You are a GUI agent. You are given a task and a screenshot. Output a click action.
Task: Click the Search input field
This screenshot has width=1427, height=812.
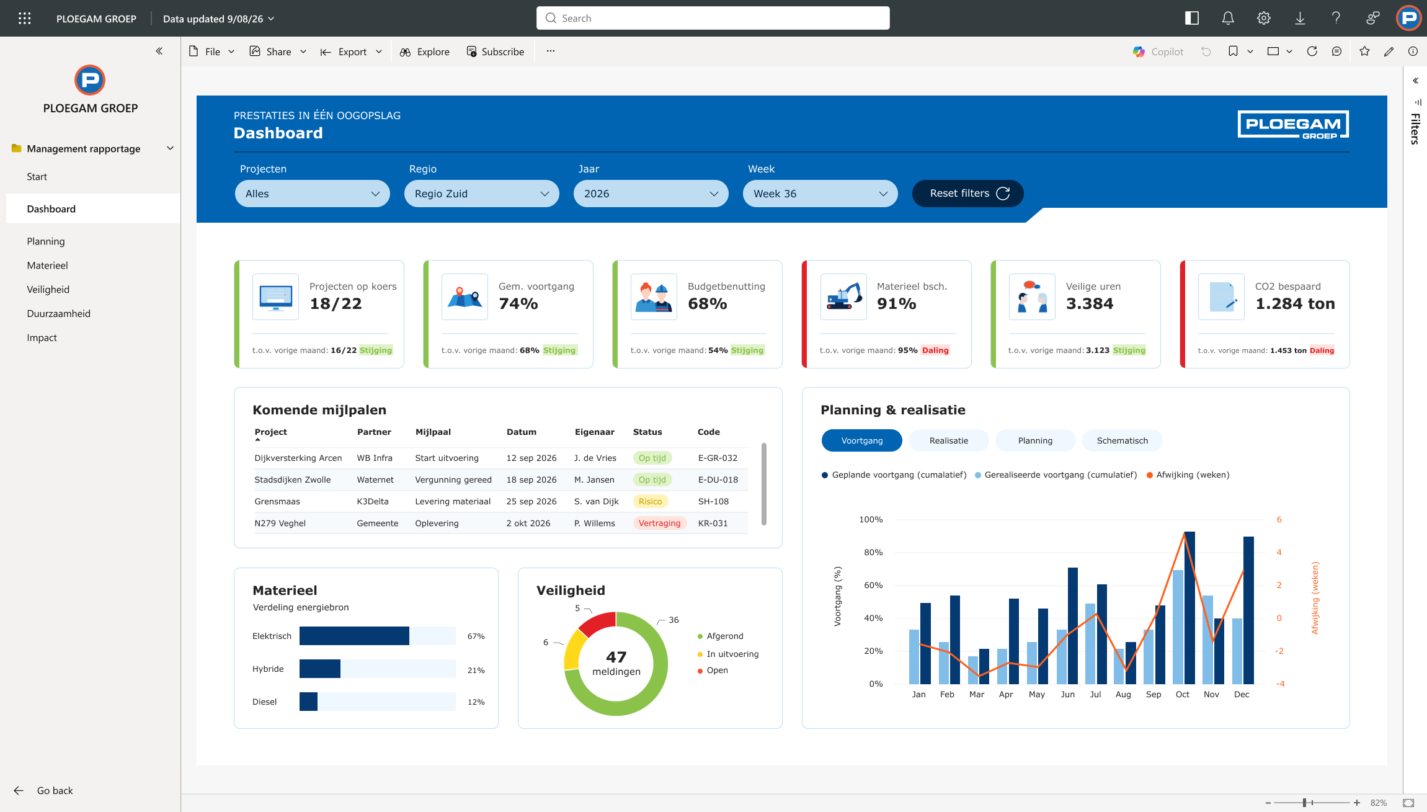[713, 18]
